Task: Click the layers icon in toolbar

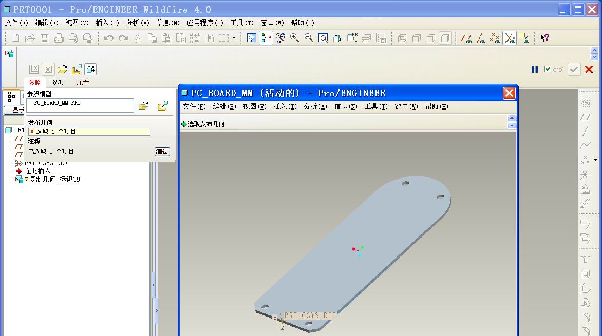Action: (367, 38)
